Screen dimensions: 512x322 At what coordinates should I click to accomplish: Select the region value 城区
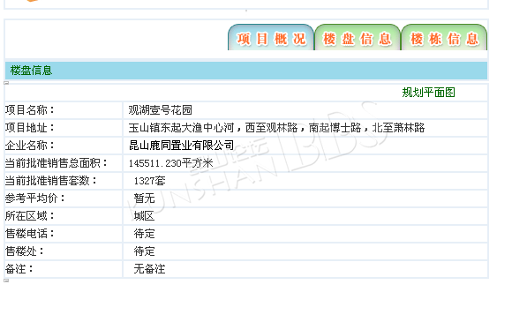[144, 216]
